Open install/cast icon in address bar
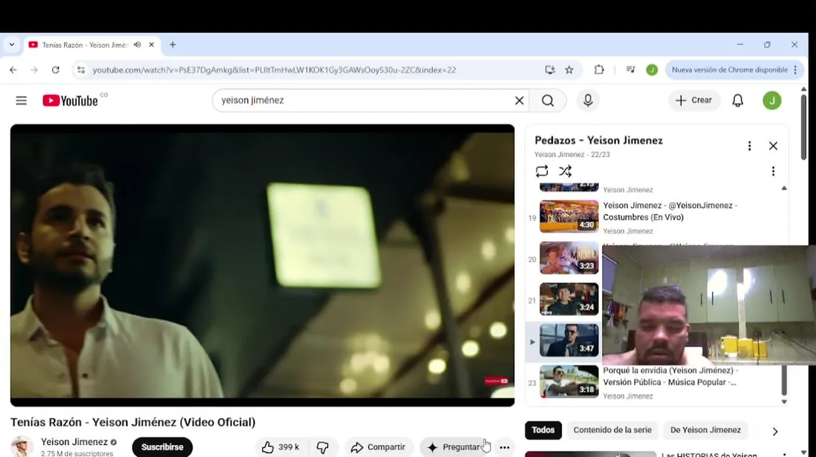Screen dimensions: 816x457 [x=550, y=70]
